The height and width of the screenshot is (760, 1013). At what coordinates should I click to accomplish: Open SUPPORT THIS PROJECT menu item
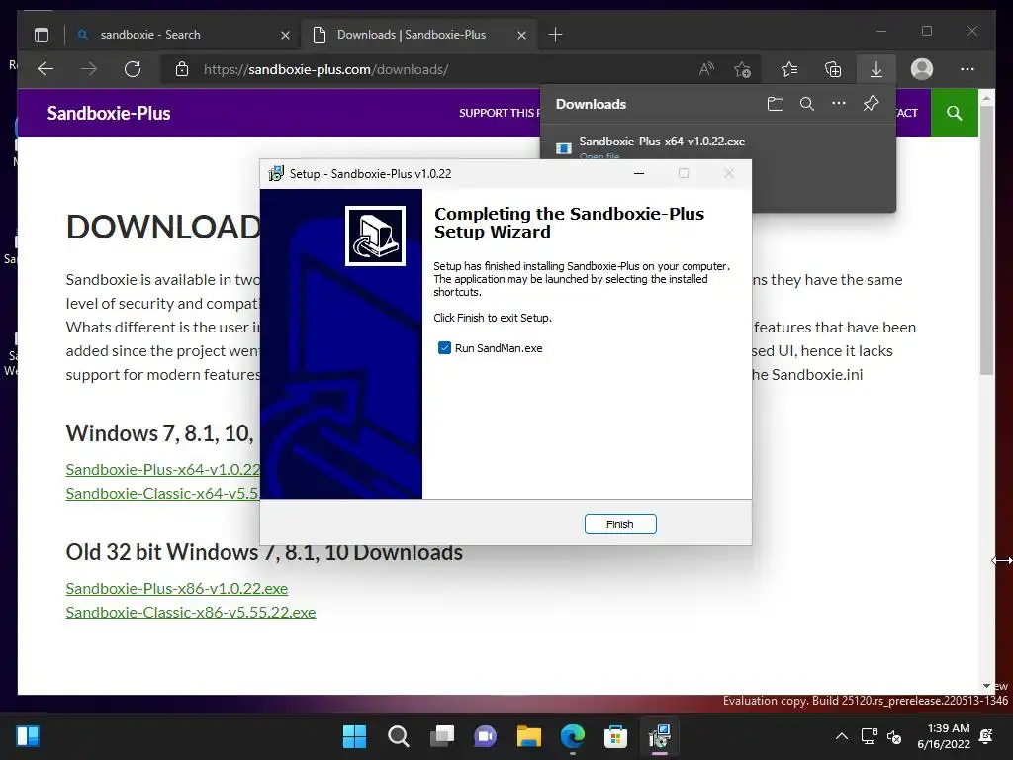pyautogui.click(x=500, y=113)
